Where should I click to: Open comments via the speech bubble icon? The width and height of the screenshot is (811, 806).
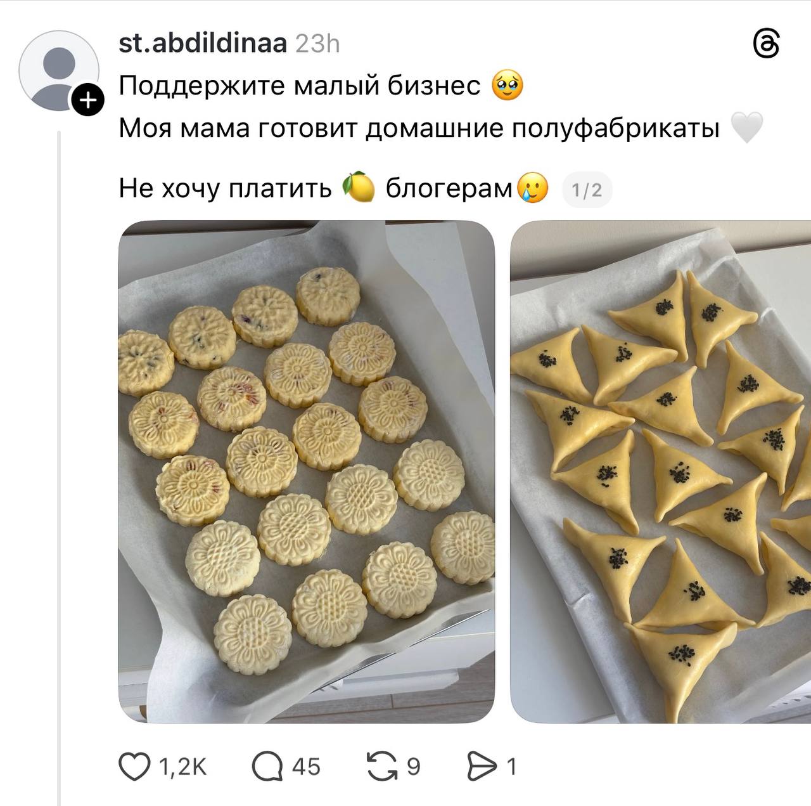(x=267, y=767)
